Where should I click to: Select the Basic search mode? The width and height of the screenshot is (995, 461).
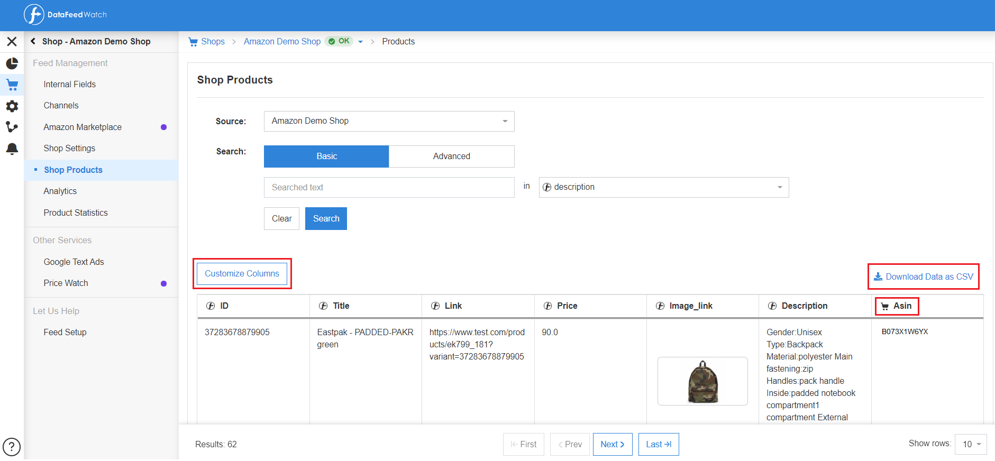point(326,156)
